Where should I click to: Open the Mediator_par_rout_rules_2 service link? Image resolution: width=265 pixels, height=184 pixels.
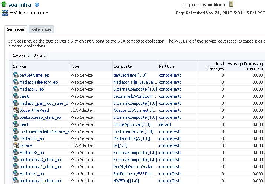(43, 103)
